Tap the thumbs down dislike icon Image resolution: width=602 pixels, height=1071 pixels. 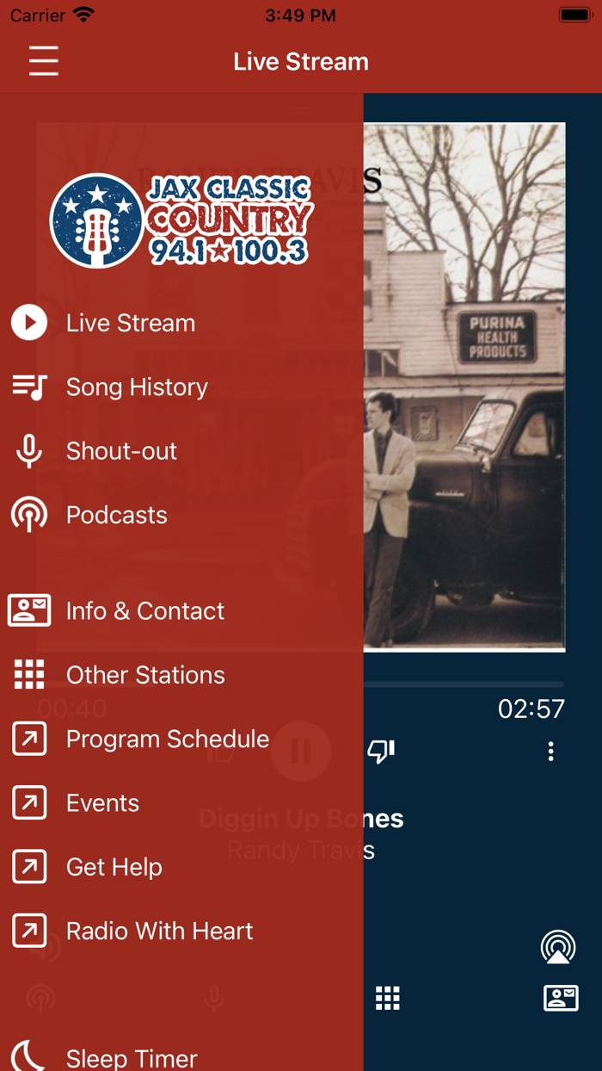pyautogui.click(x=381, y=752)
